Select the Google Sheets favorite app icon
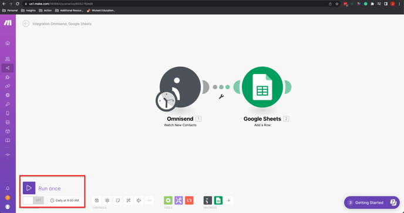404x213 pixels. [218, 200]
